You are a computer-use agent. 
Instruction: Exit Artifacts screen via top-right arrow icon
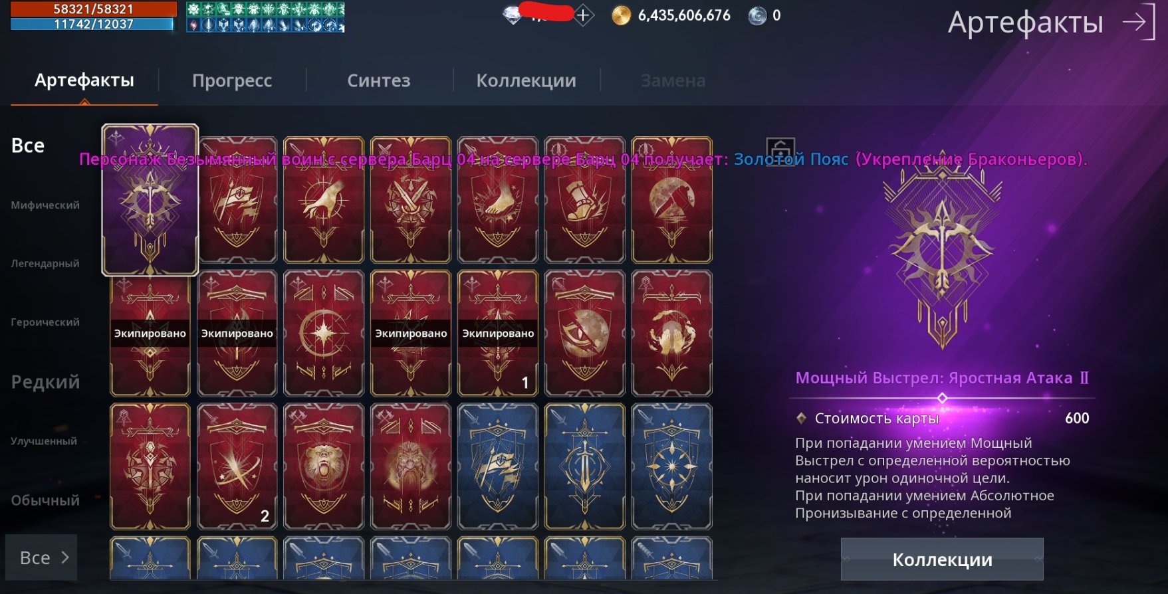[x=1139, y=22]
